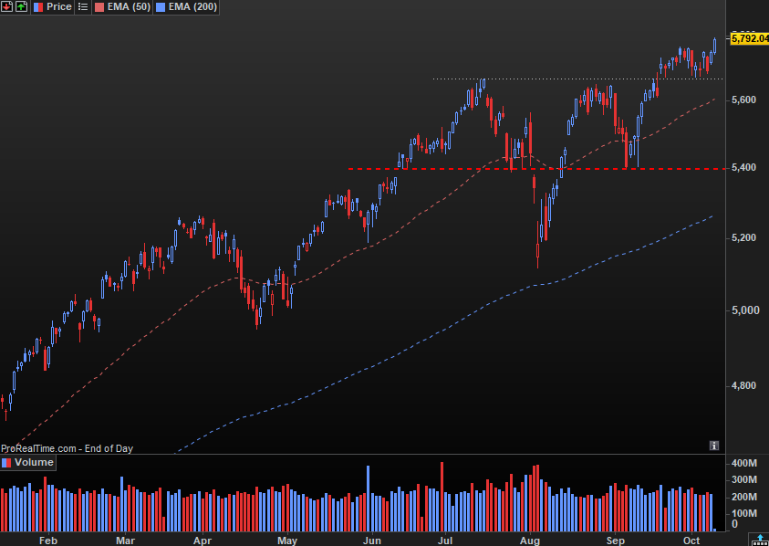
Task: Click the red EMA (50) color swatch
Action: [x=99, y=7]
